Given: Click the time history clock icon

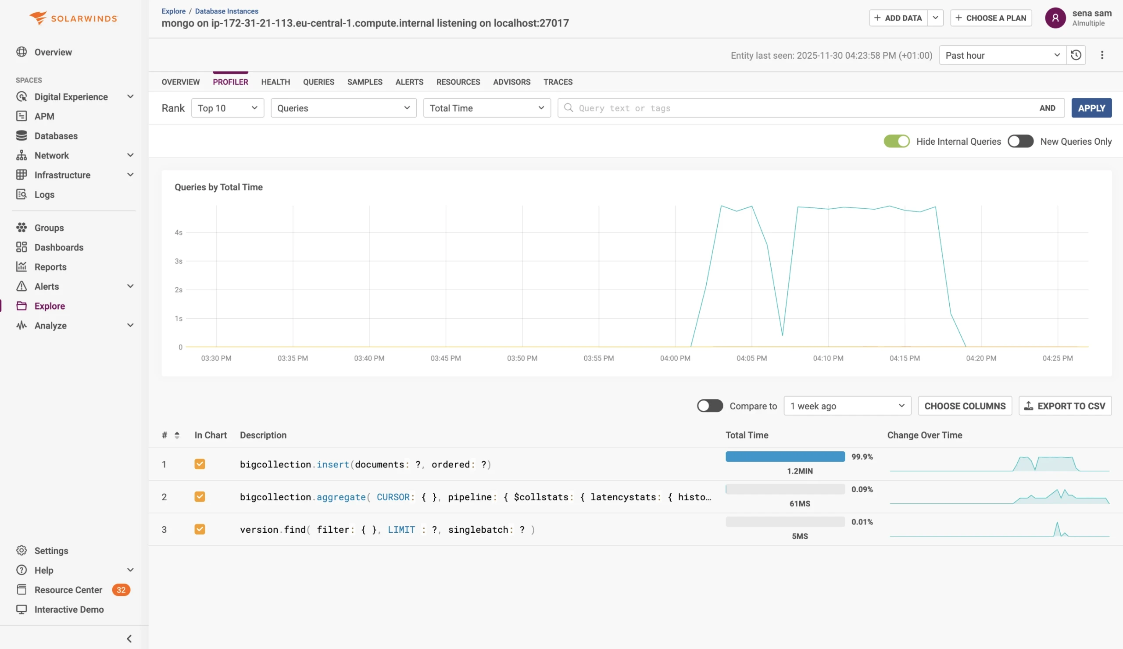Looking at the screenshot, I should point(1076,55).
